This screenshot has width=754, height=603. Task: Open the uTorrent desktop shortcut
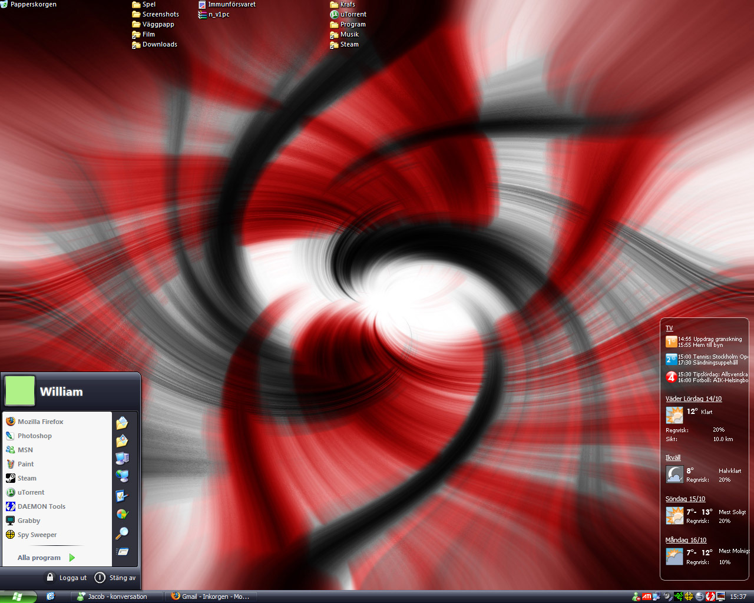pyautogui.click(x=348, y=14)
